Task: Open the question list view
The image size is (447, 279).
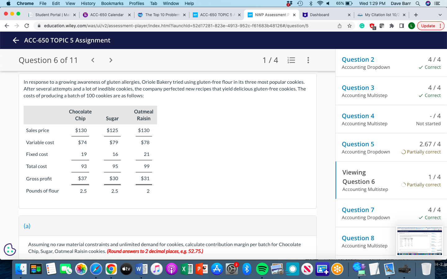Action: 291,60
